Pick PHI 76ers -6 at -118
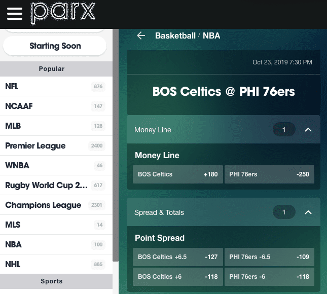Screen dimensions: 327x294 tap(269, 277)
